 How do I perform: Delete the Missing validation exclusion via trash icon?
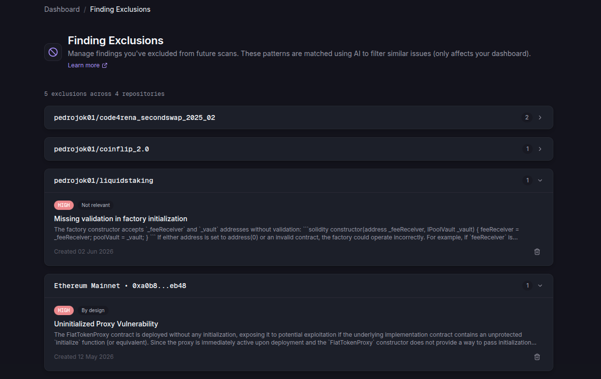pos(537,252)
